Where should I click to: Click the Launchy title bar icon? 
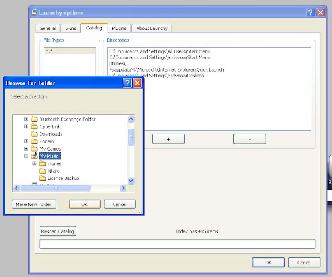coord(35,12)
